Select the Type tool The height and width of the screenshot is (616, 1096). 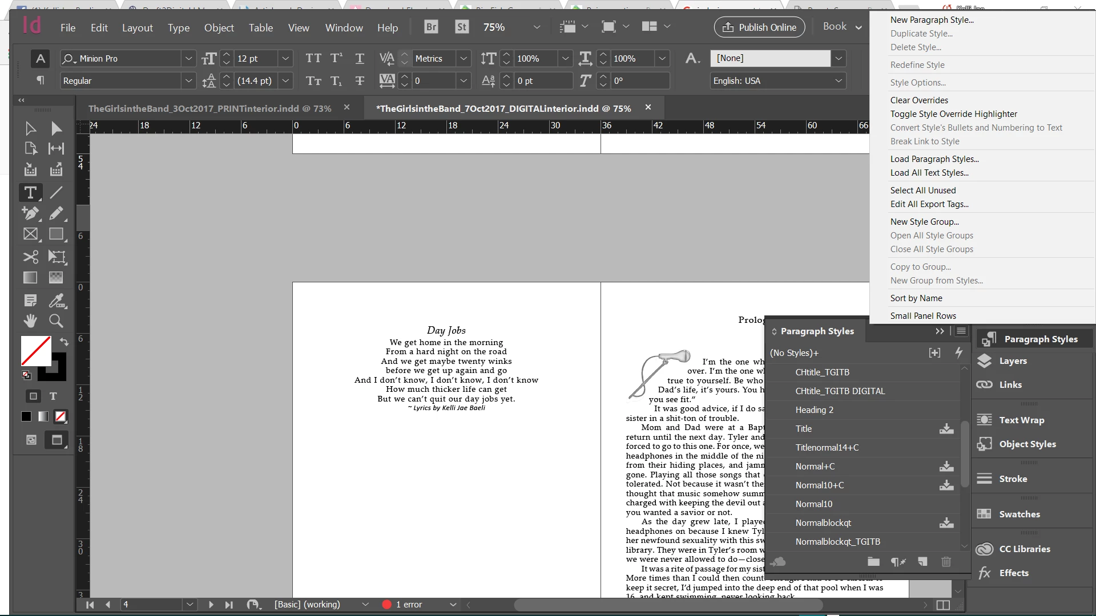(x=30, y=193)
